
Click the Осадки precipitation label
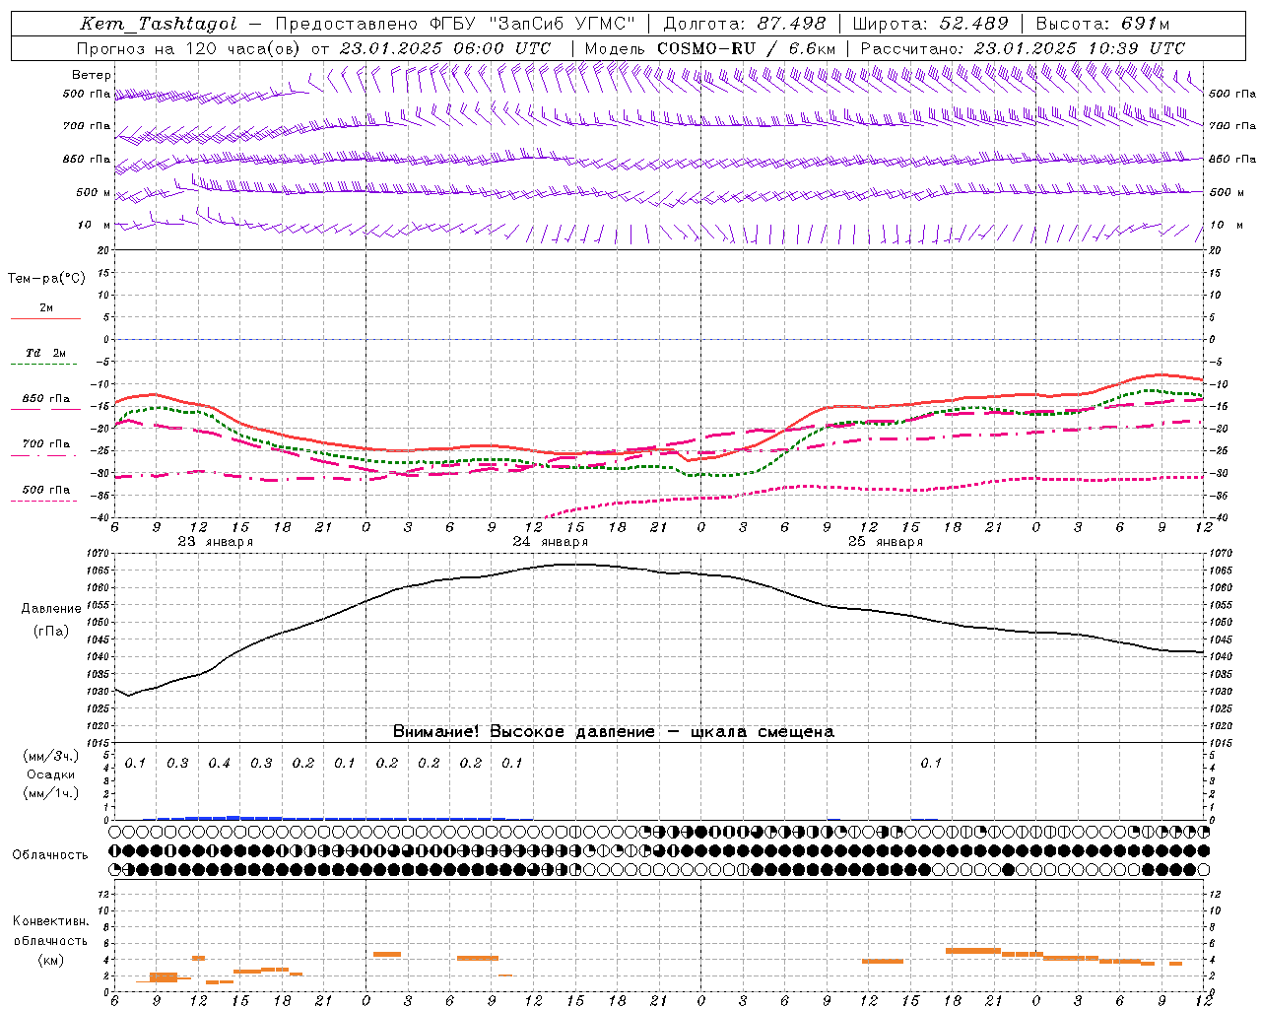pyautogui.click(x=51, y=774)
